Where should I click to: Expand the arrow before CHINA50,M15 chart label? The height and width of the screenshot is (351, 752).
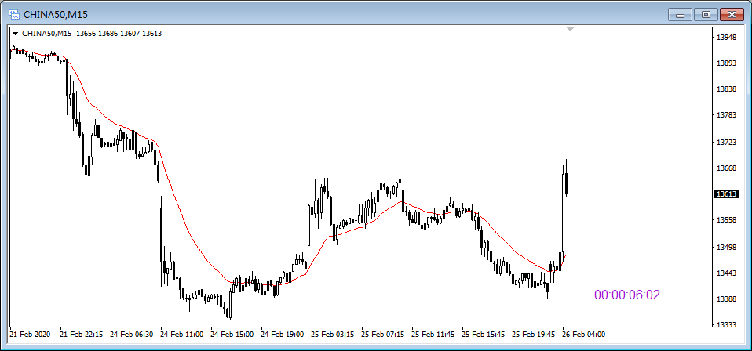16,34
